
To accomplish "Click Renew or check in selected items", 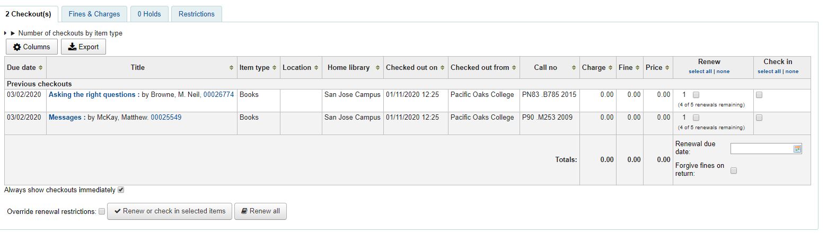I will click(x=170, y=211).
